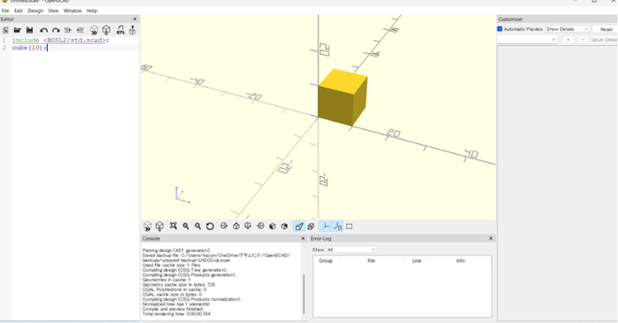The width and height of the screenshot is (618, 323).
Task: Click the Indent icon in Editor toolbar
Action: tap(80, 30)
